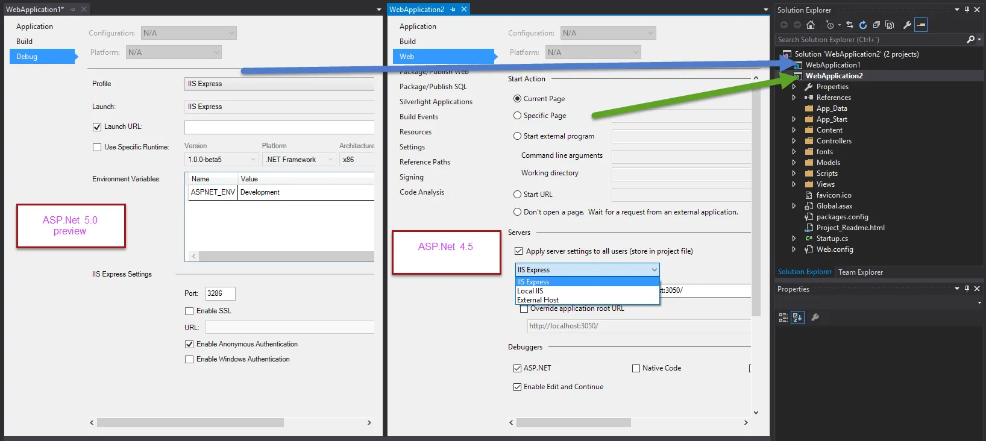Open the Silverlight Applications page
Image resolution: width=986 pixels, height=441 pixels.
pos(436,102)
